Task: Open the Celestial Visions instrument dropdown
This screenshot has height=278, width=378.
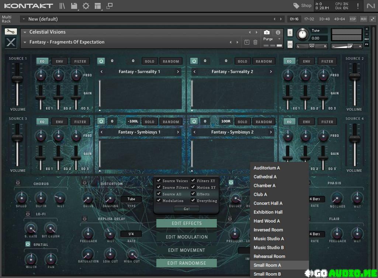Action: (25, 32)
